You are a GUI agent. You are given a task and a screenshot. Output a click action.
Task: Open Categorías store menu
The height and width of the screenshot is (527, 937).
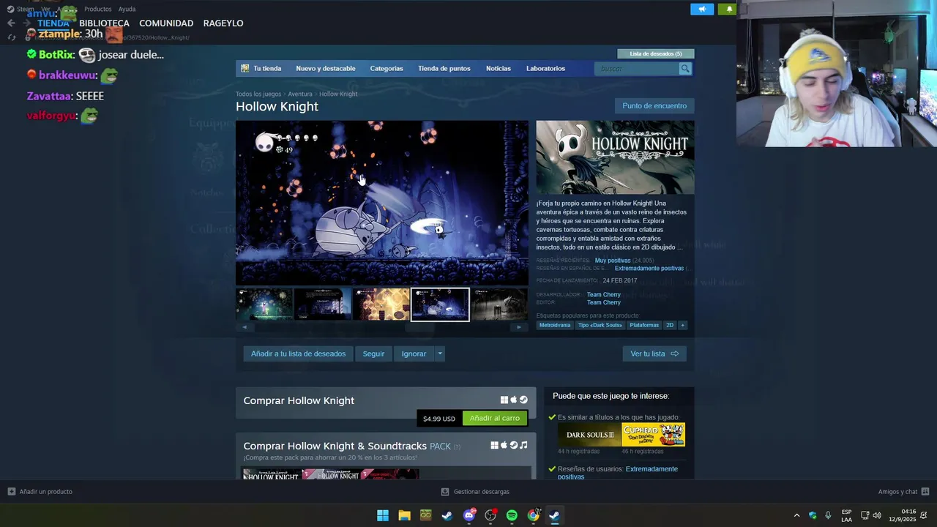(387, 69)
